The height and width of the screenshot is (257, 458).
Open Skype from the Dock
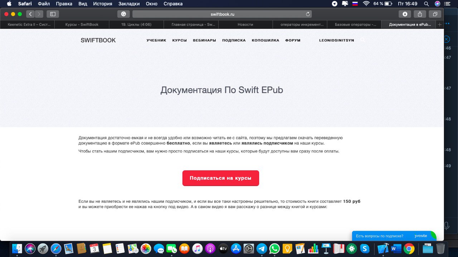(x=365, y=248)
